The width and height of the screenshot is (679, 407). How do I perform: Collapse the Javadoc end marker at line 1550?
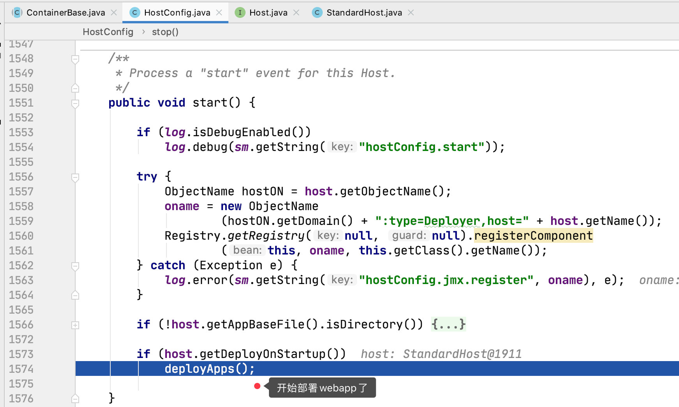click(x=75, y=88)
